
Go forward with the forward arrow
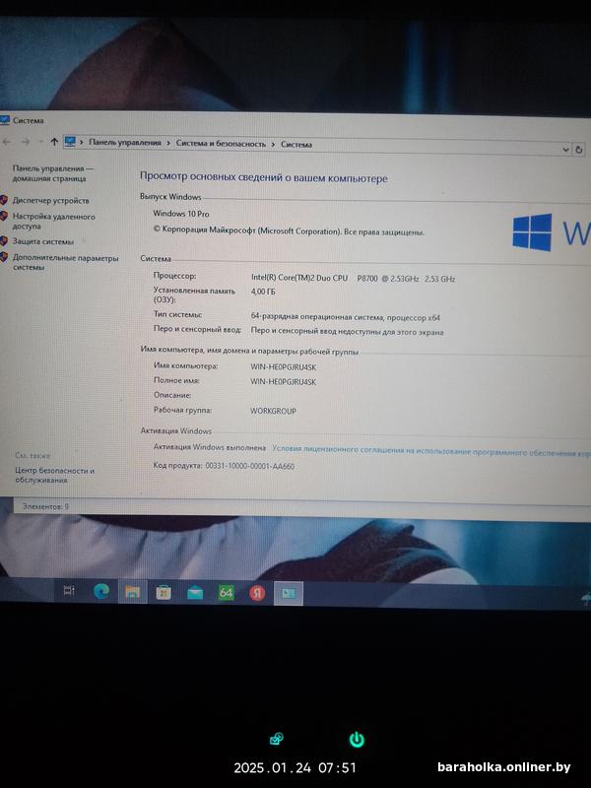[x=26, y=142]
